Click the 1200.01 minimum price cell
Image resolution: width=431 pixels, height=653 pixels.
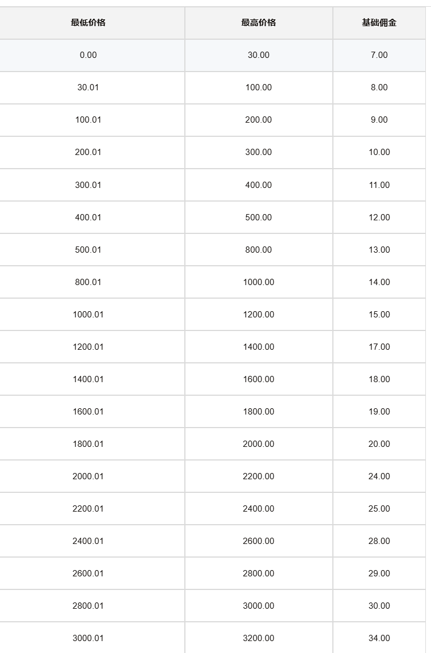click(88, 347)
